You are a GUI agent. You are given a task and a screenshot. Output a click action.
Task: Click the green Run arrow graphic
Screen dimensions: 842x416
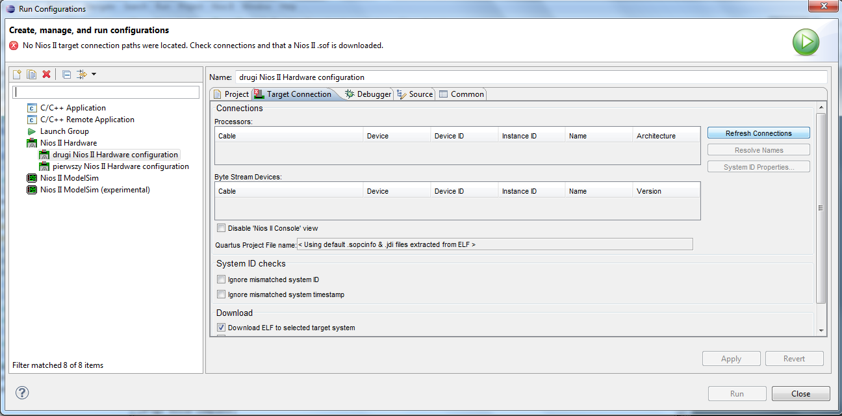tap(806, 42)
